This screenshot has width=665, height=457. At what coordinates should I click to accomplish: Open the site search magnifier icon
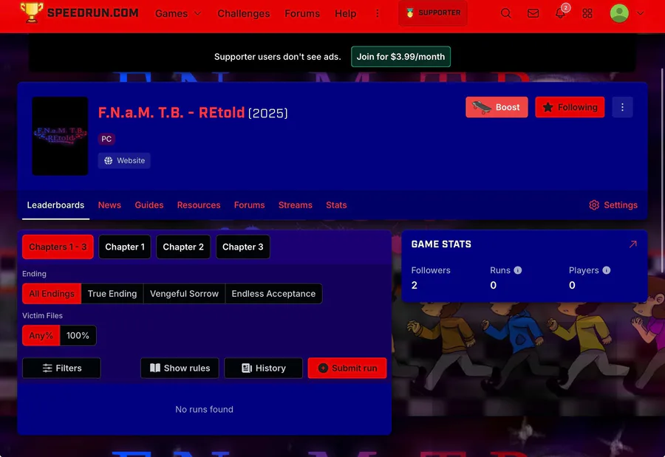[505, 13]
